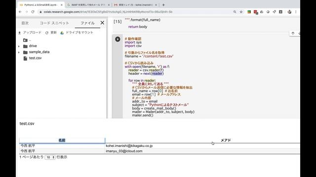
Task: Click the filename = '/content/test.csv' line
Action: pyautogui.click(x=149, y=57)
